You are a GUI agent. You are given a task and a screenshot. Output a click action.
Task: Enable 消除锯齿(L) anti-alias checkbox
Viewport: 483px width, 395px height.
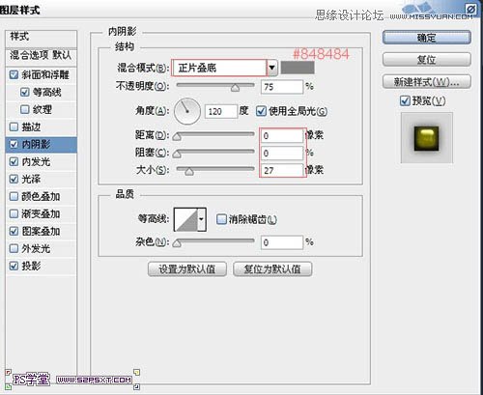click(x=221, y=219)
